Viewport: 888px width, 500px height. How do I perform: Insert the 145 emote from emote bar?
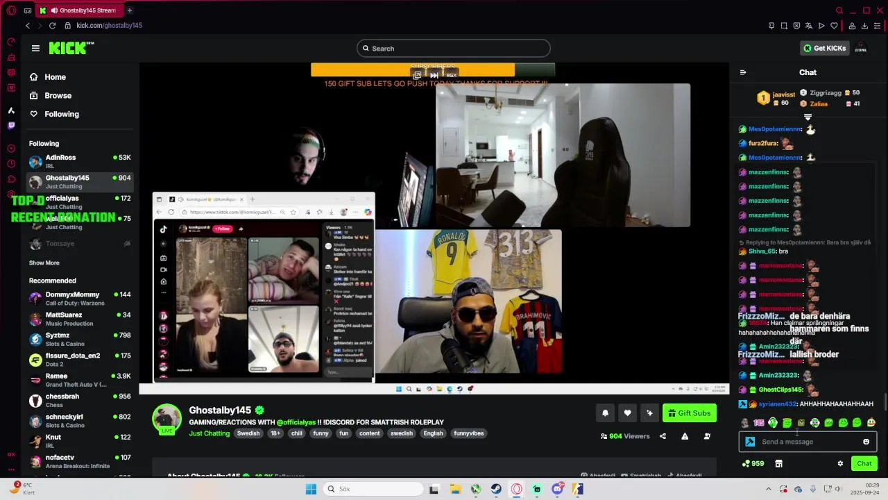759,422
